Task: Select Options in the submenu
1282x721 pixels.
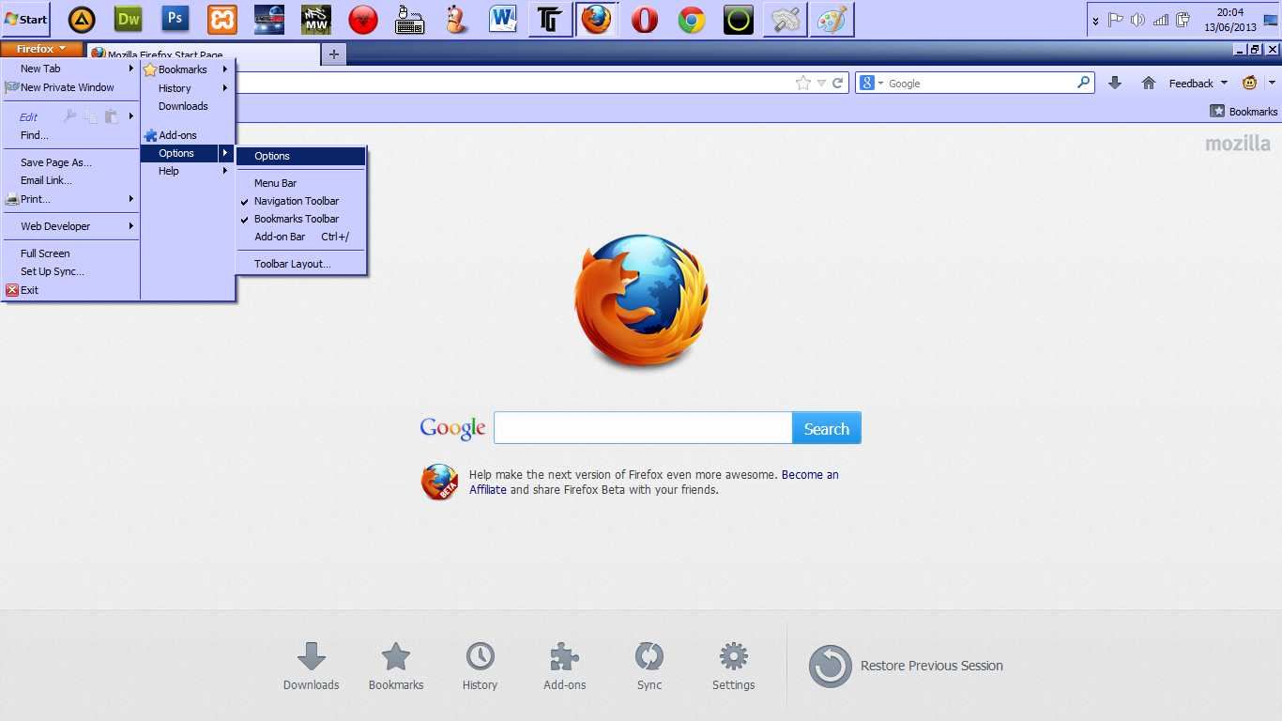Action: (300, 156)
